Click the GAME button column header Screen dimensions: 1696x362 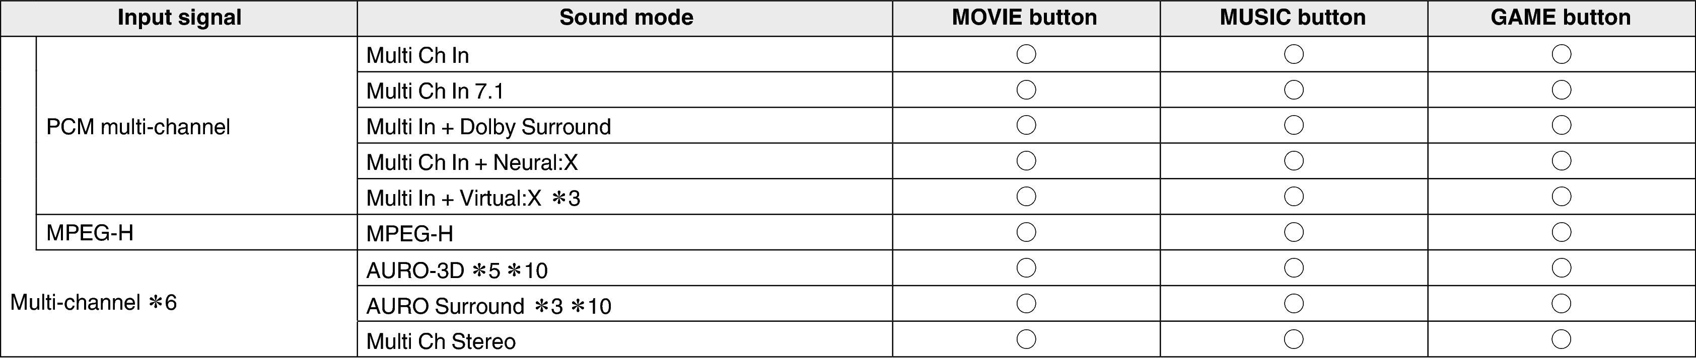coord(1561,18)
